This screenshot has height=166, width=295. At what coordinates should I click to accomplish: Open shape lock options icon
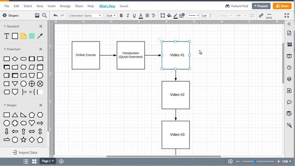[182, 15]
